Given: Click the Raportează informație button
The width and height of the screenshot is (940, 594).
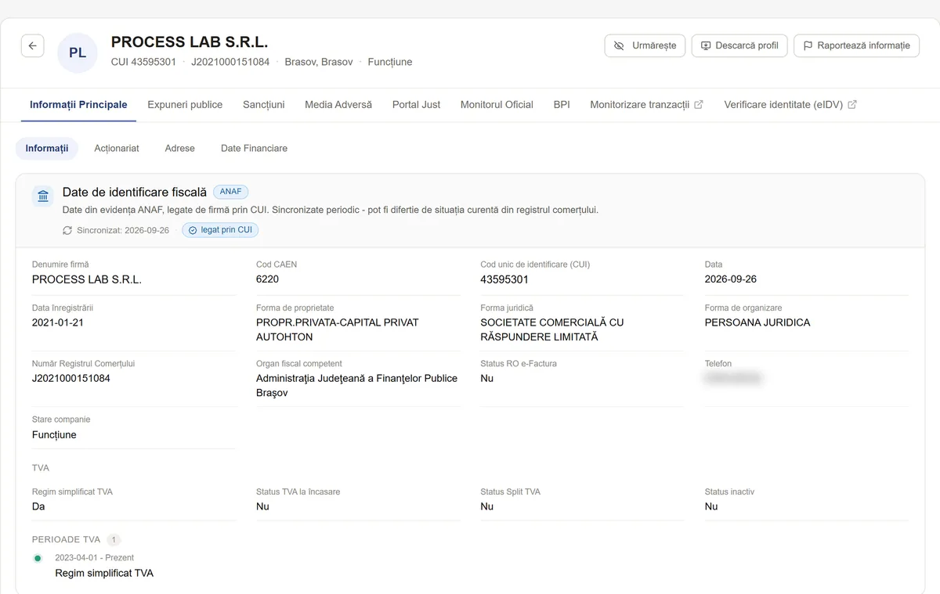Looking at the screenshot, I should click(x=856, y=45).
